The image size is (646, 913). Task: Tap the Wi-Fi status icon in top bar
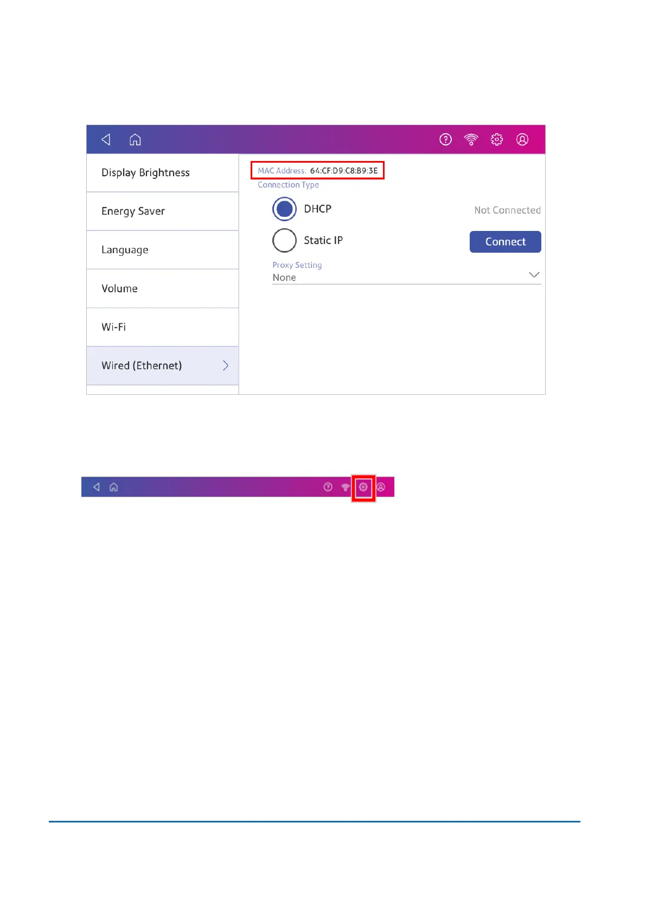(471, 140)
